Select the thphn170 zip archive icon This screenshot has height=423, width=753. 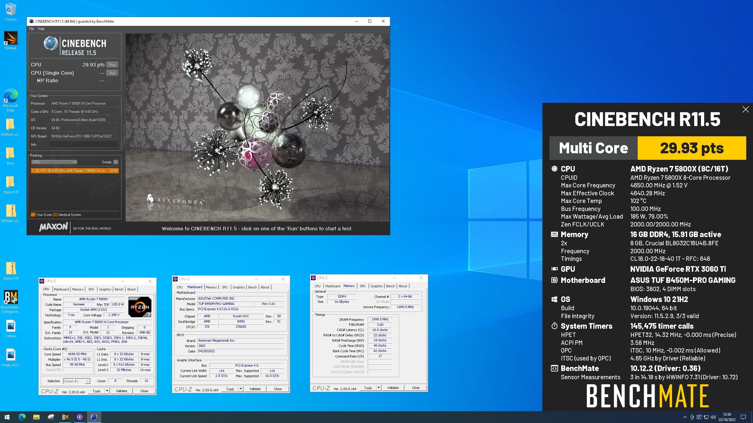pos(11,271)
